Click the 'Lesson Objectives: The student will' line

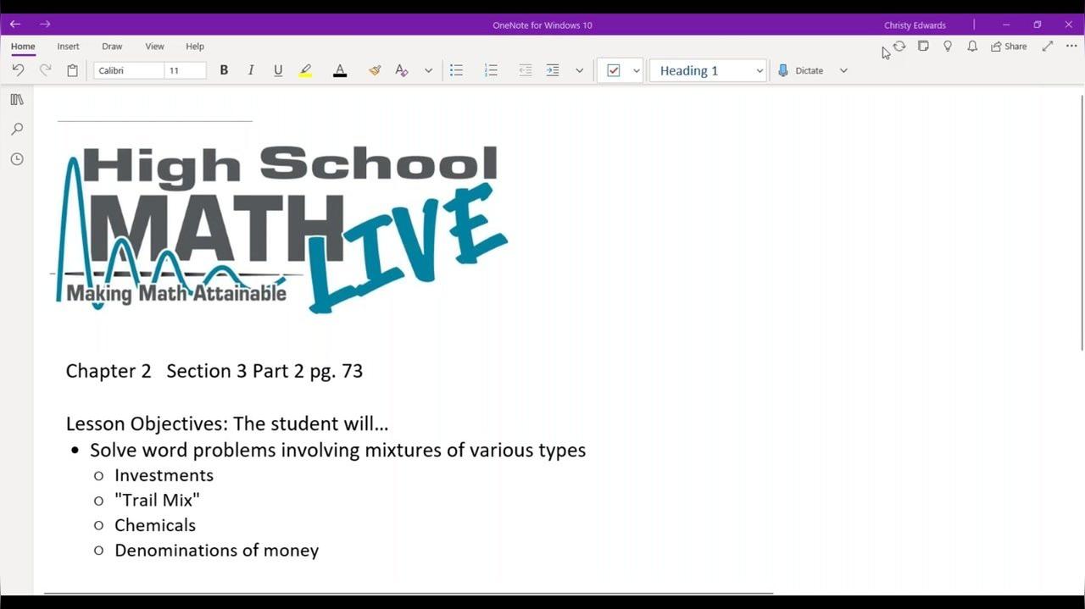click(x=227, y=424)
